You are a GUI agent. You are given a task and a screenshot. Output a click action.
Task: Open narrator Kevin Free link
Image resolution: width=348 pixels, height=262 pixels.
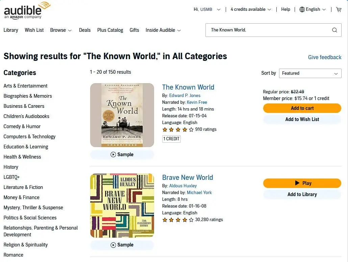tap(197, 102)
